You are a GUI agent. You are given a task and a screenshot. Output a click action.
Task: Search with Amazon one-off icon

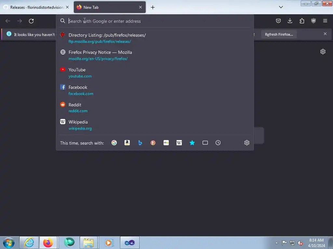[x=127, y=143]
